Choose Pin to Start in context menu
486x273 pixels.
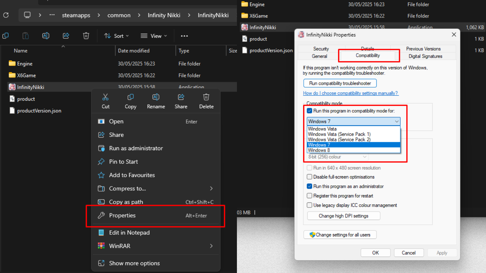(156, 162)
